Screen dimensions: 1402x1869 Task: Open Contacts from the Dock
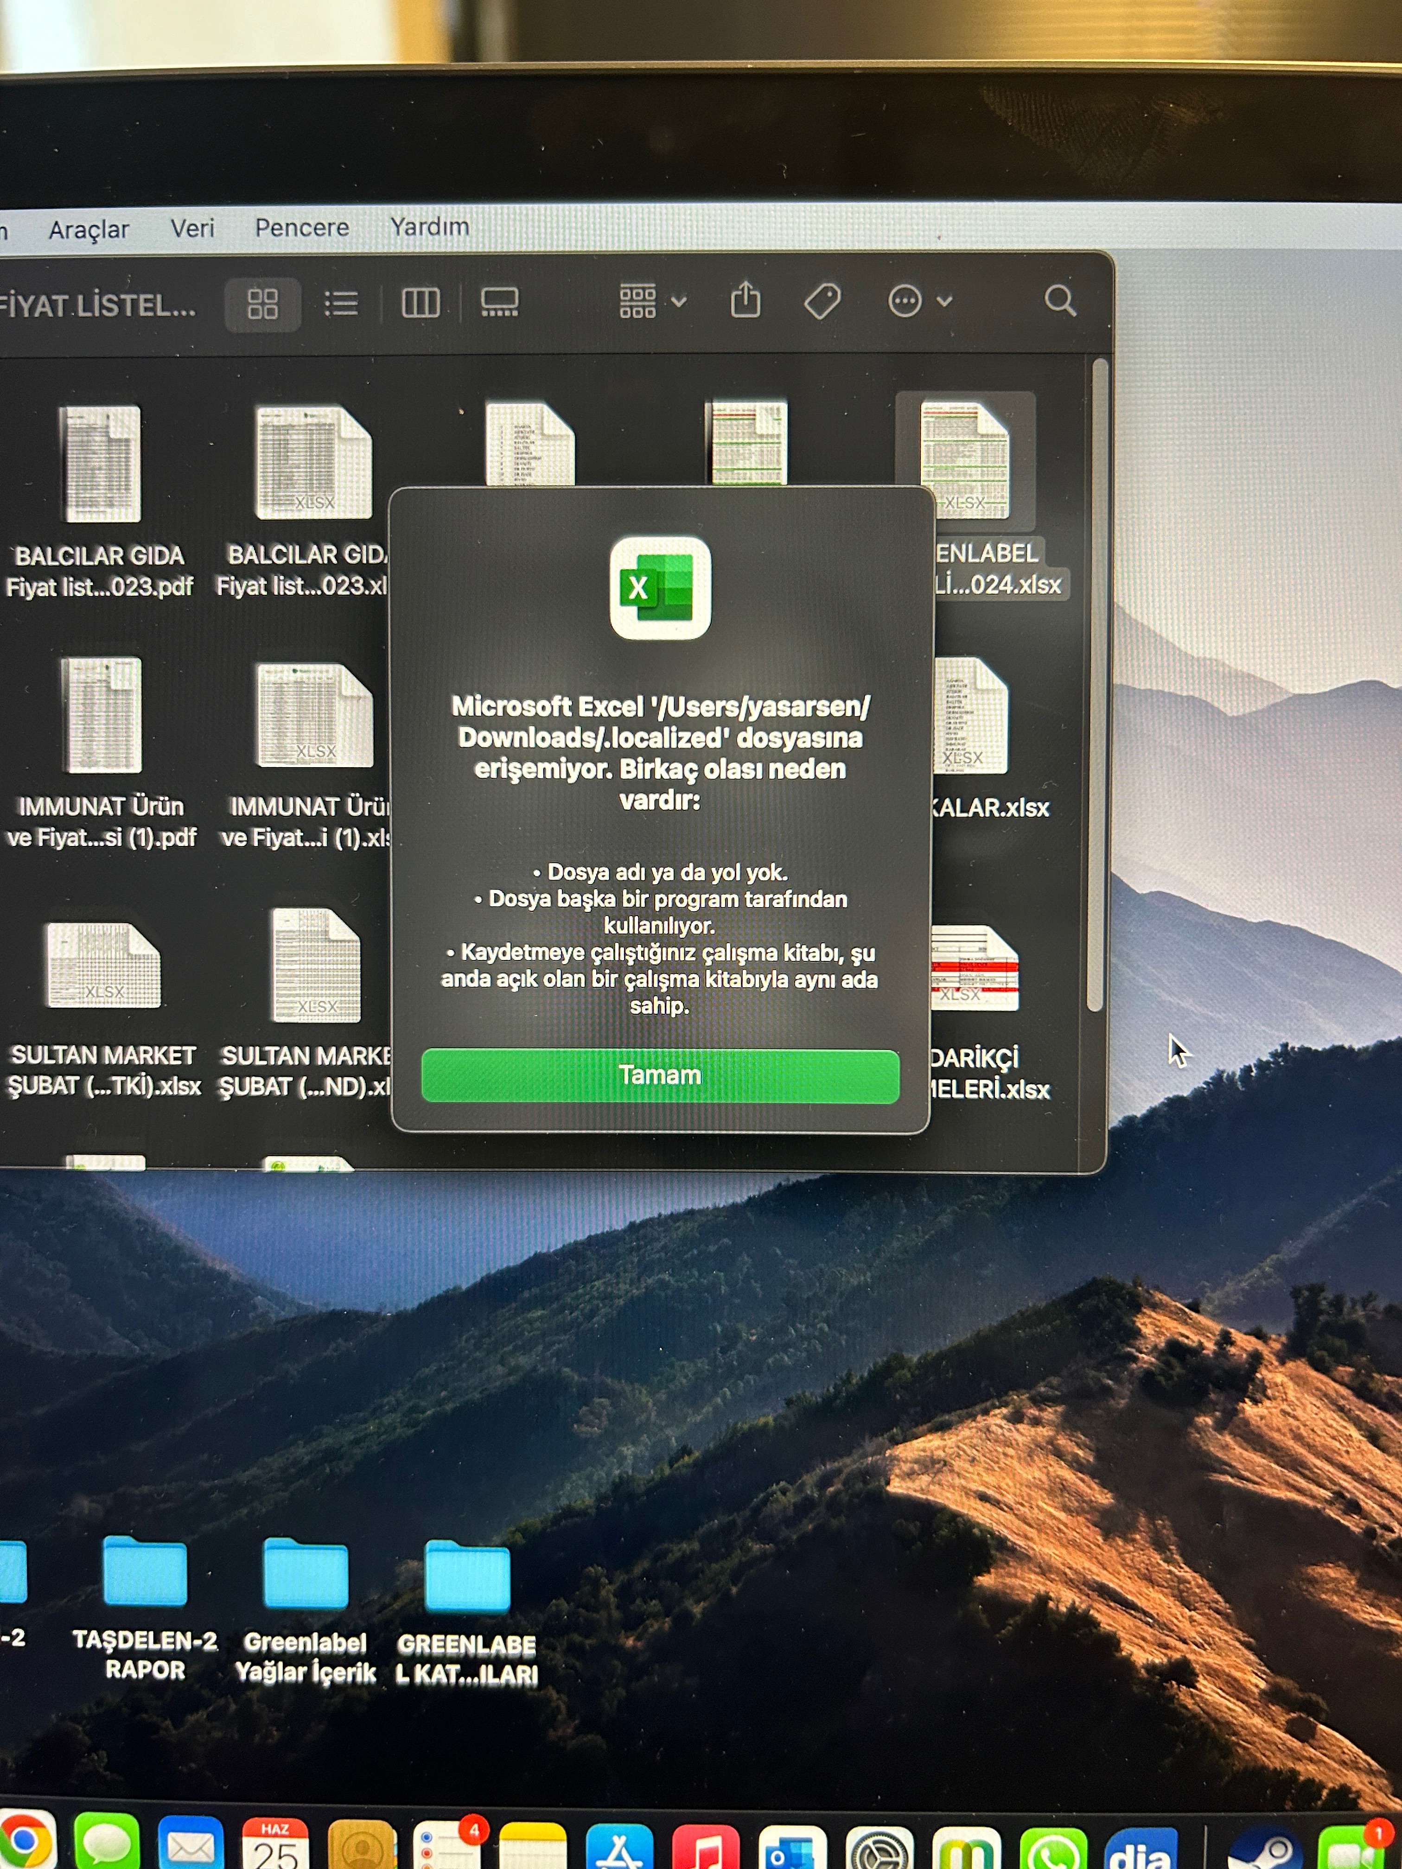tap(362, 1844)
